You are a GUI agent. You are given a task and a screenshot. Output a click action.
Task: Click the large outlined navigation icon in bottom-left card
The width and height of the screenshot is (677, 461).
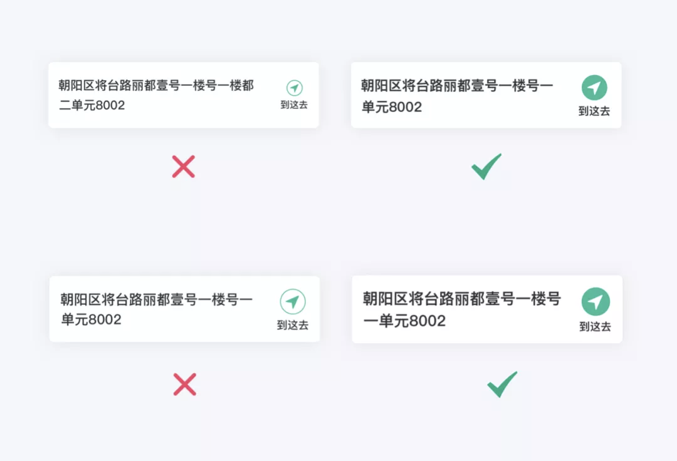coord(293,301)
